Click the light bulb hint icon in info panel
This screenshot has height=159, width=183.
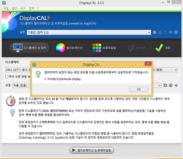[12, 113]
